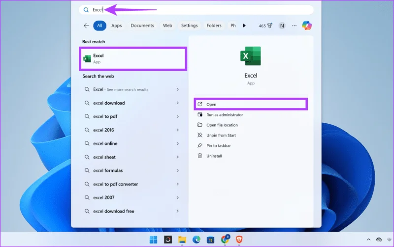The image size is (394, 247).
Task: Select the 'excel download free' suggestion
Action: coord(132,211)
